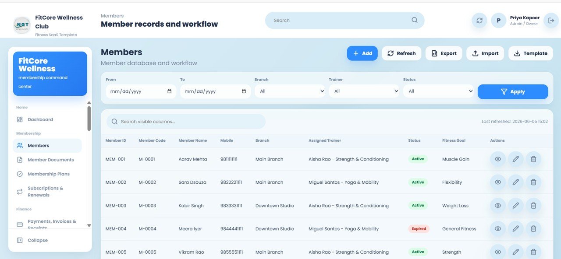Delete member Sara Dsouza
Image resolution: width=561 pixels, height=259 pixels.
[533, 182]
